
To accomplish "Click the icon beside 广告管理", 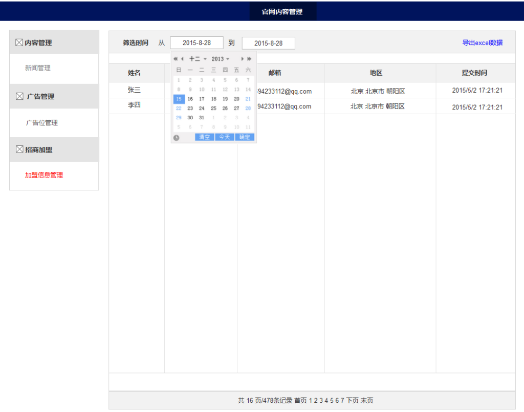I will pyautogui.click(x=19, y=96).
